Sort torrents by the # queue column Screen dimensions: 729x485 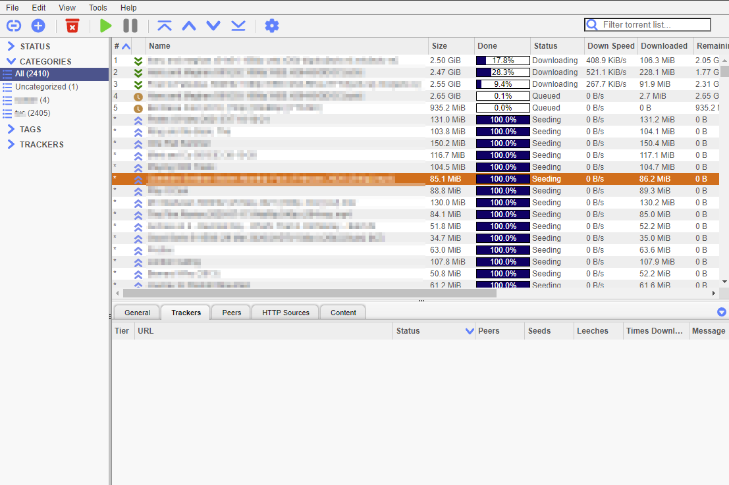122,46
